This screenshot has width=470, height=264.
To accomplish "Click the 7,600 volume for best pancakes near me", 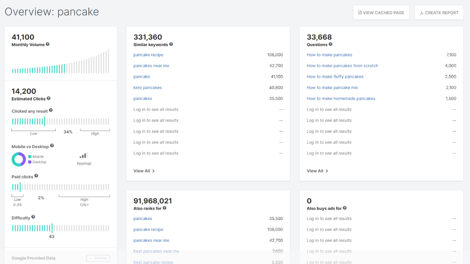I will (x=278, y=252).
